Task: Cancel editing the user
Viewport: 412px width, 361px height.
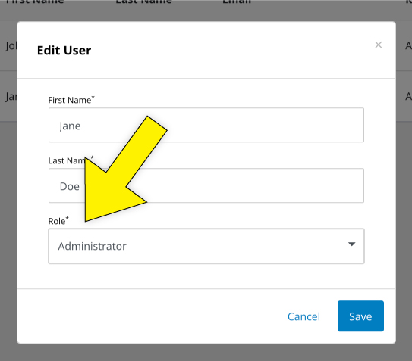Action: pyautogui.click(x=303, y=316)
